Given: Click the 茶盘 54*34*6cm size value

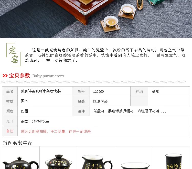Looking at the screenshot, I should pos(35,121).
